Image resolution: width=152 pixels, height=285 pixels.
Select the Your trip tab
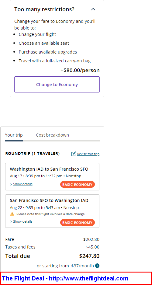14,135
